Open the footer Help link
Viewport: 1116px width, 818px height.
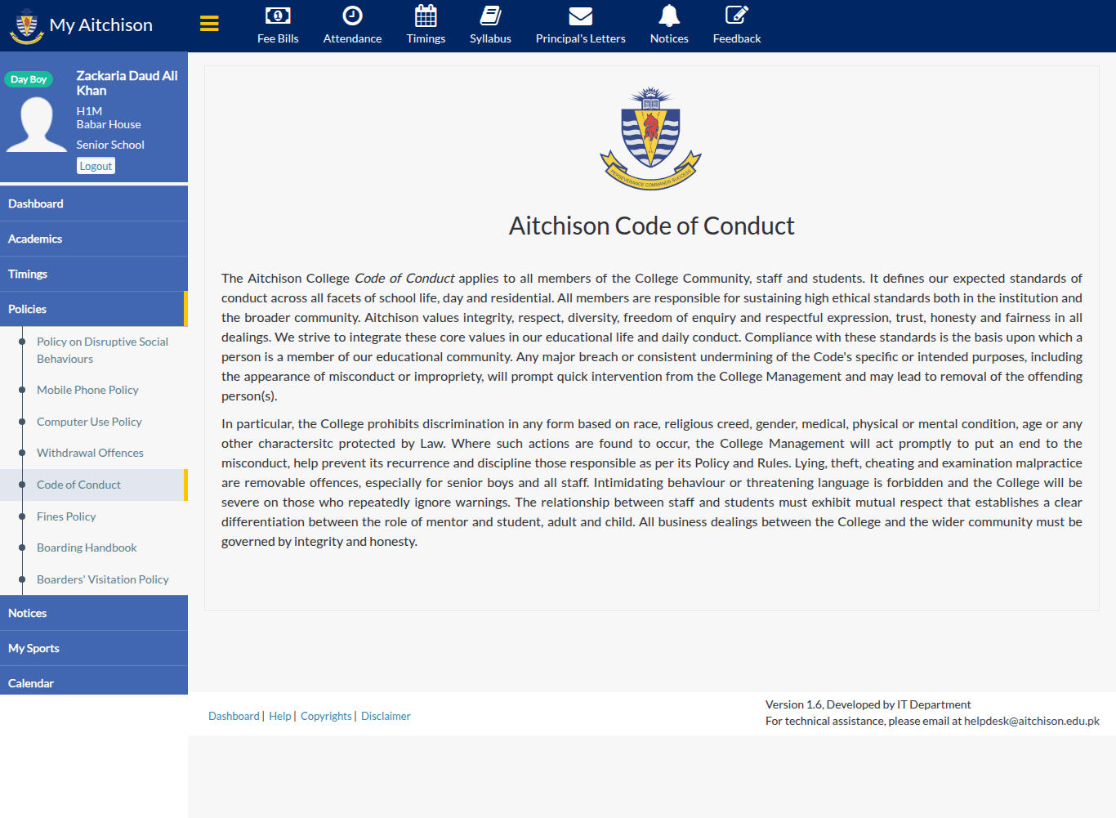pyautogui.click(x=280, y=716)
